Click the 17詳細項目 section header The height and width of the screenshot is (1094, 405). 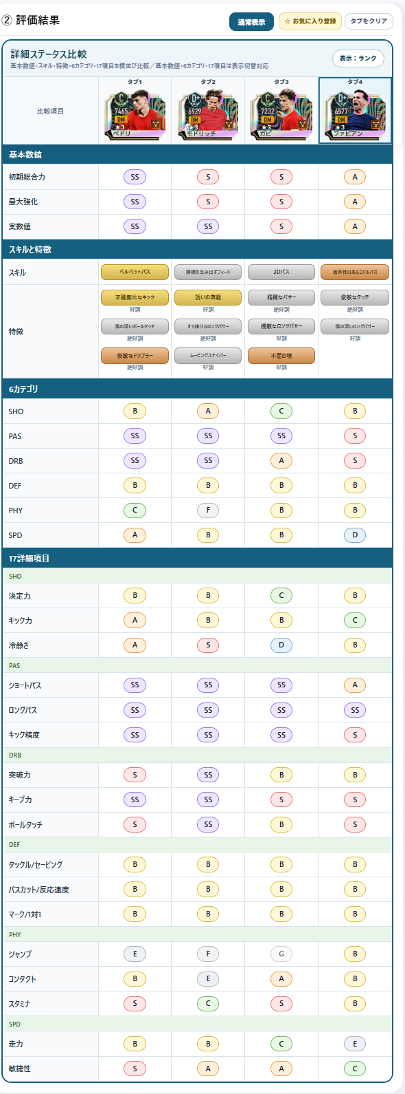(x=197, y=559)
